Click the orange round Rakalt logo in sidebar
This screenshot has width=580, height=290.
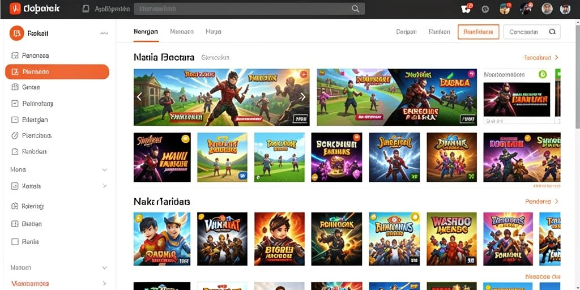(16, 33)
